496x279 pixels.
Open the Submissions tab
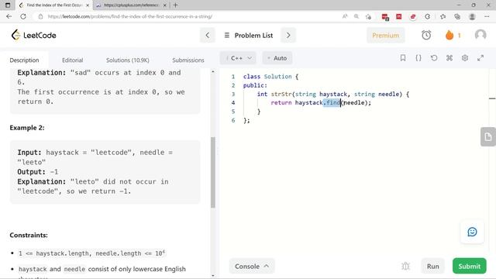[188, 60]
